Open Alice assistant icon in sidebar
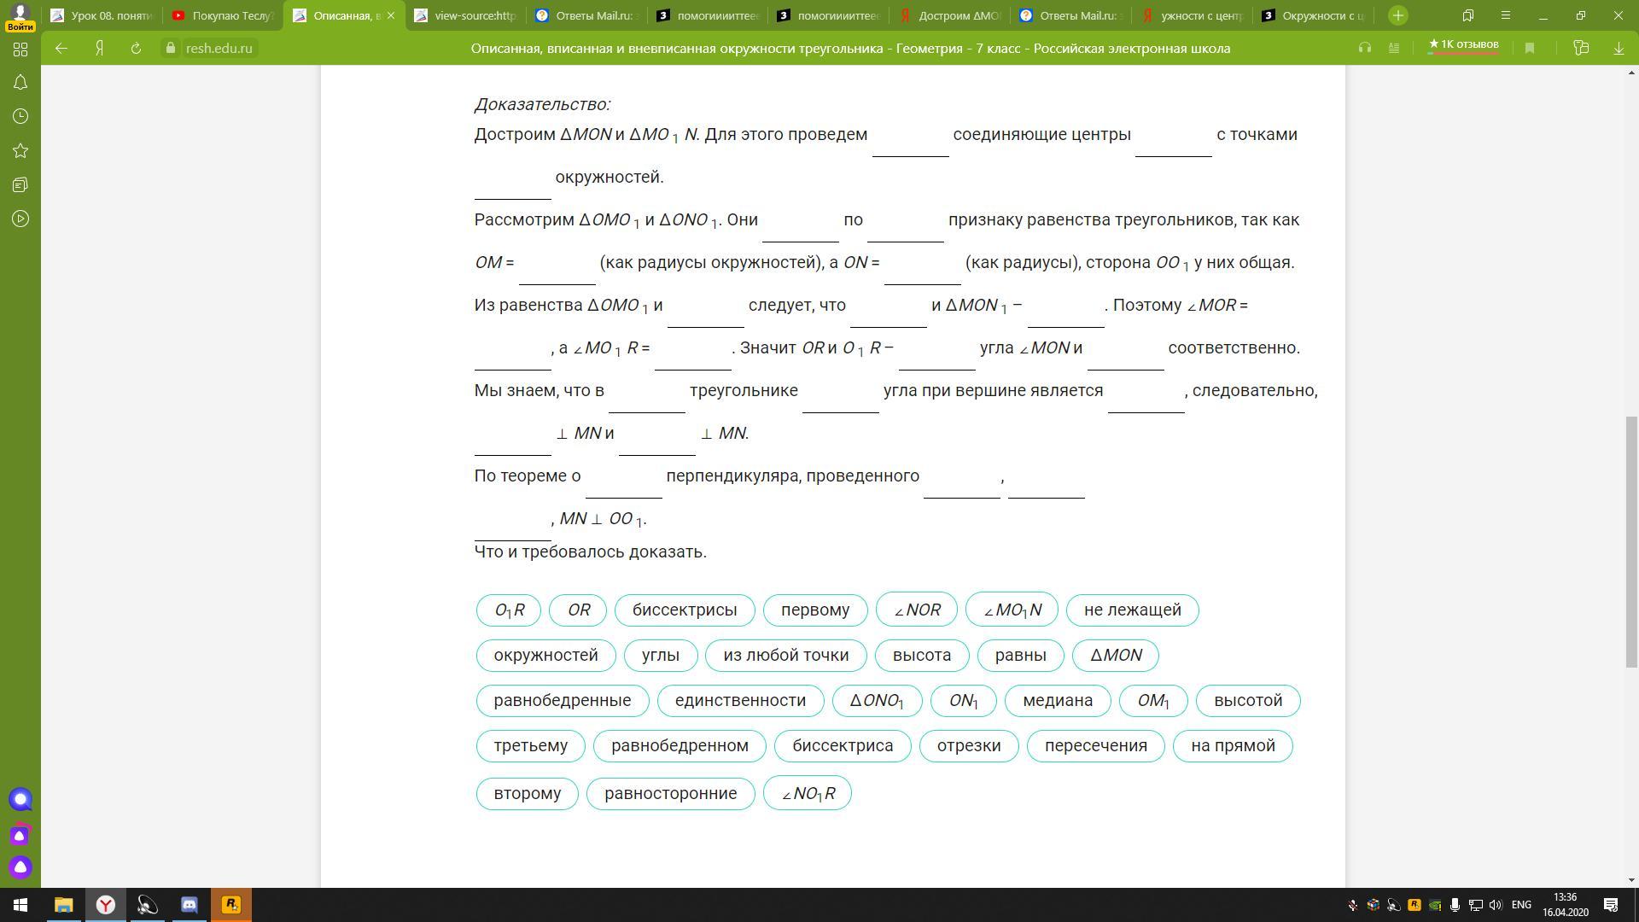1639x922 pixels. 20,867
